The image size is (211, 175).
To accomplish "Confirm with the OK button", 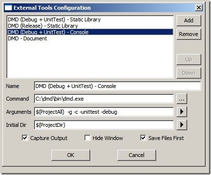I will tap(71, 155).
